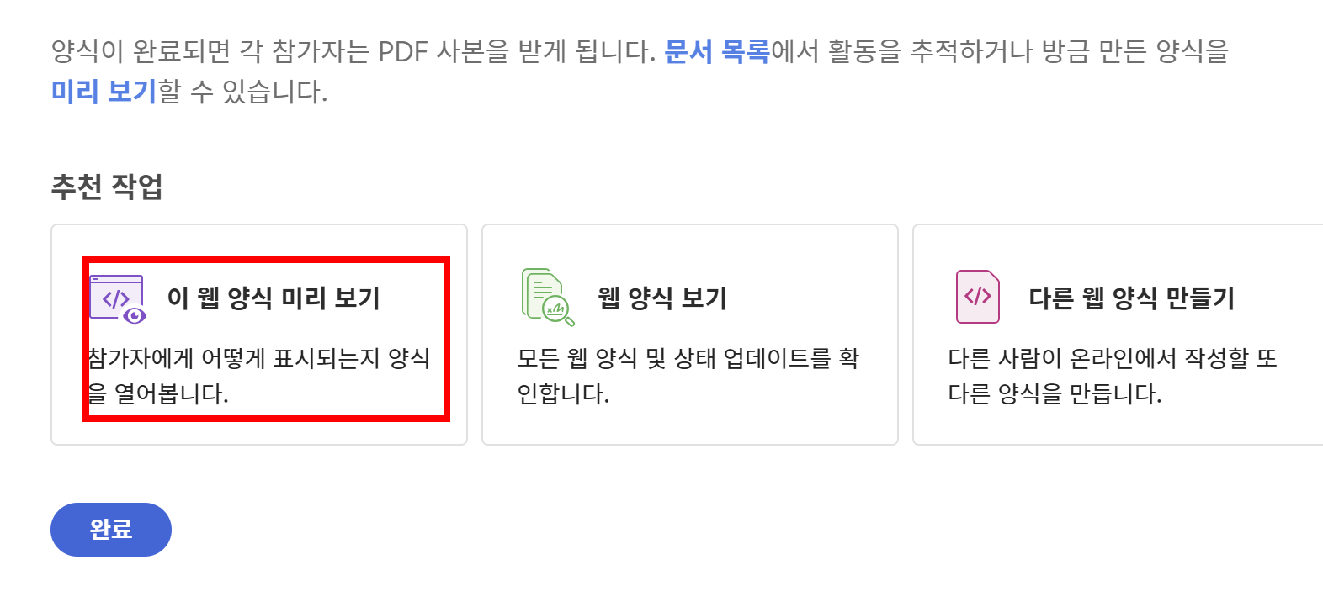The height and width of the screenshot is (591, 1323).
Task: Click description 참가자에게 어떻게 표시되는지 양식을 열어봅니다
Action: (259, 376)
